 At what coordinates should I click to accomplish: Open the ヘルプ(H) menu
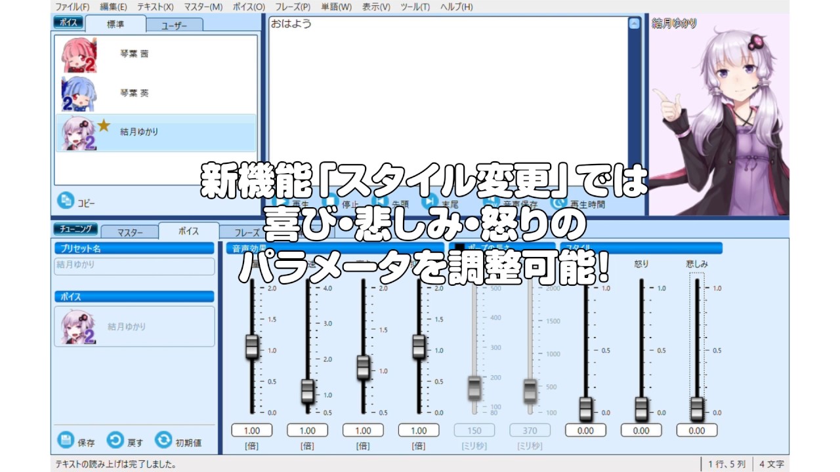pos(456,7)
